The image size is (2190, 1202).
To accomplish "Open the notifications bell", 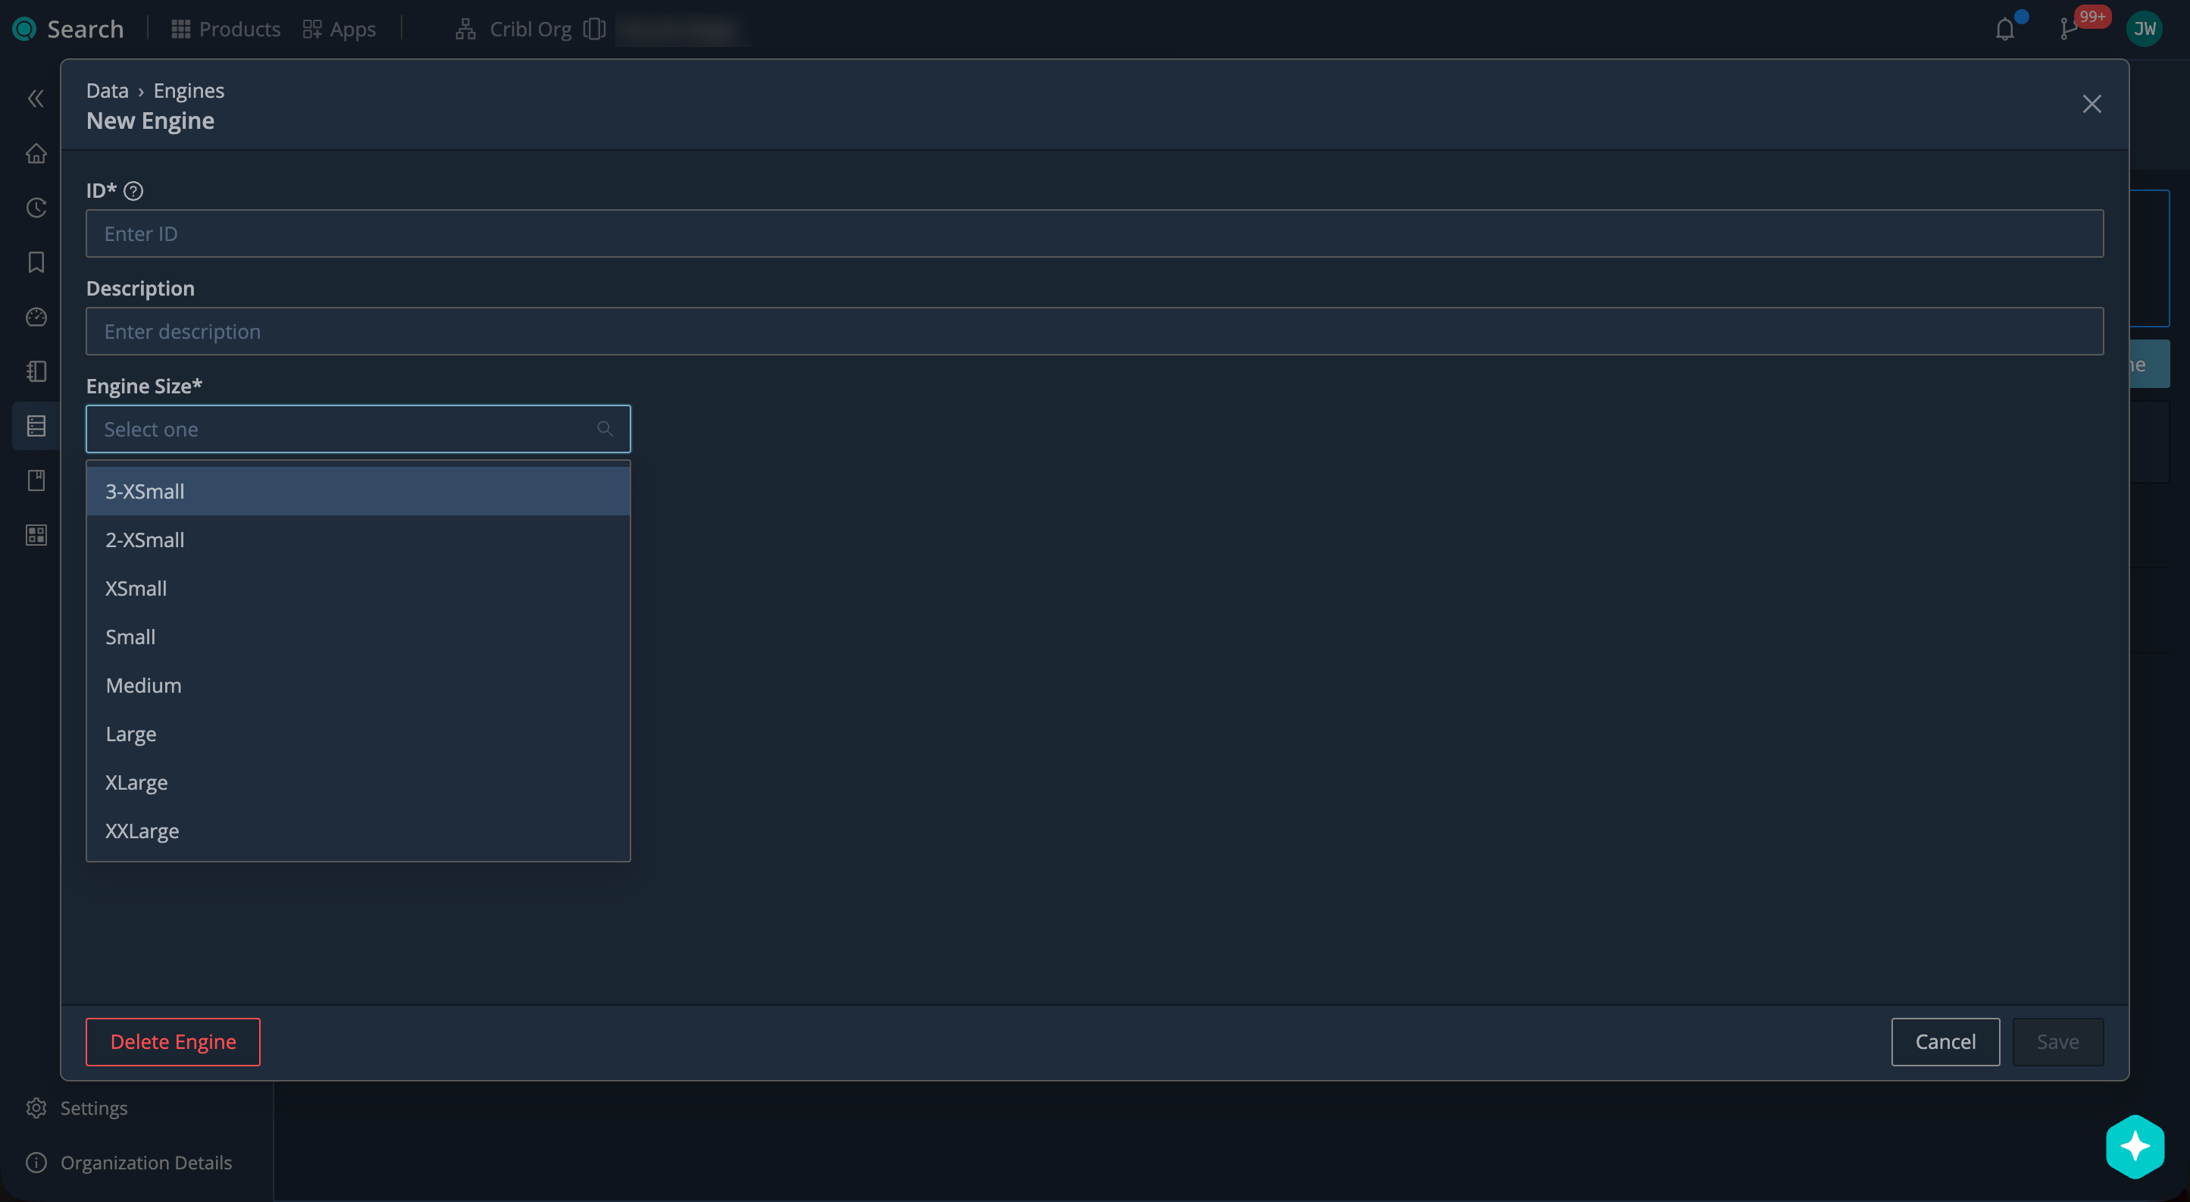I will pyautogui.click(x=2004, y=30).
